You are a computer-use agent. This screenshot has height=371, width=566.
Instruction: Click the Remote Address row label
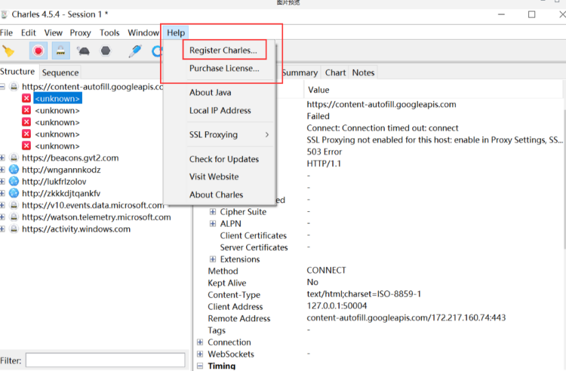(239, 318)
